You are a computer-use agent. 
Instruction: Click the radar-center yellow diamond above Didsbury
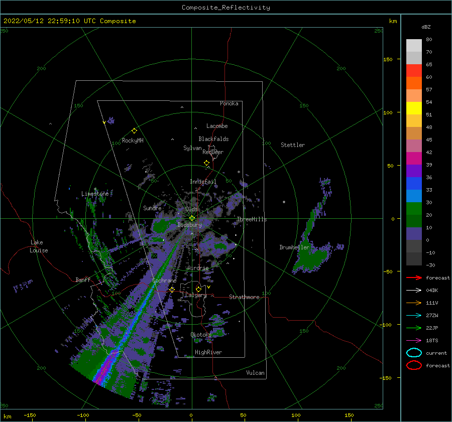[x=192, y=218]
